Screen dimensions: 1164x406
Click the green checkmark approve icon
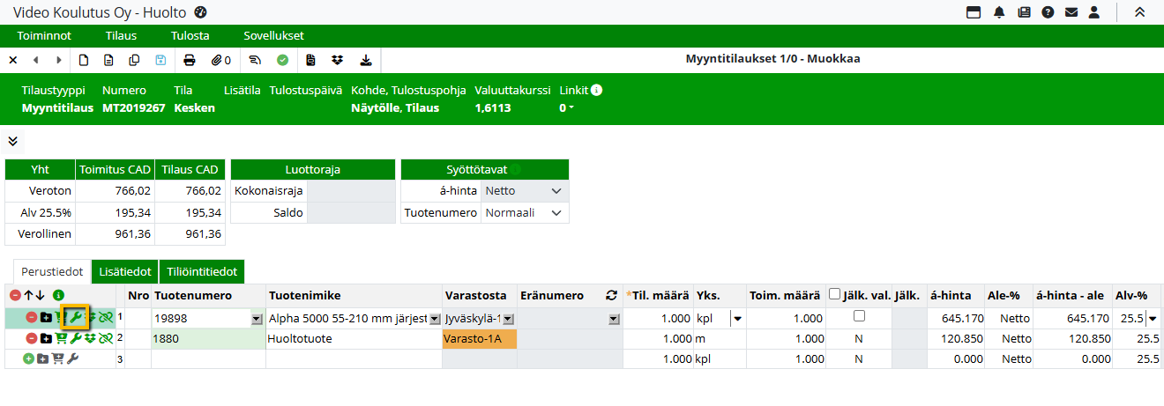[282, 60]
